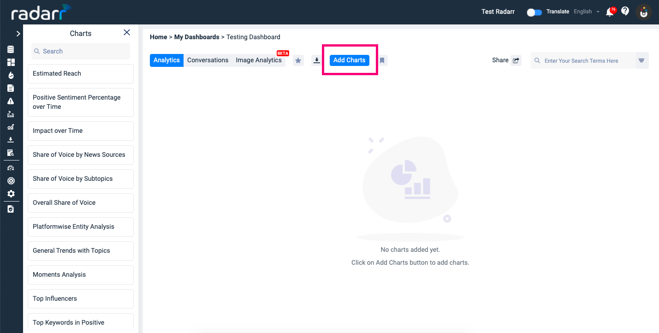Expand the collapsed left navigation with the chevron
659x333 pixels.
point(18,33)
